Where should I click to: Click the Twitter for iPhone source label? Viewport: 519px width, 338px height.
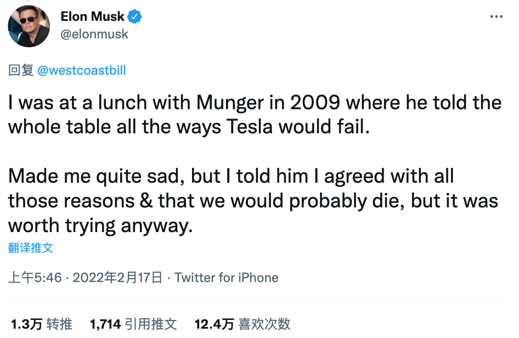[x=227, y=278]
